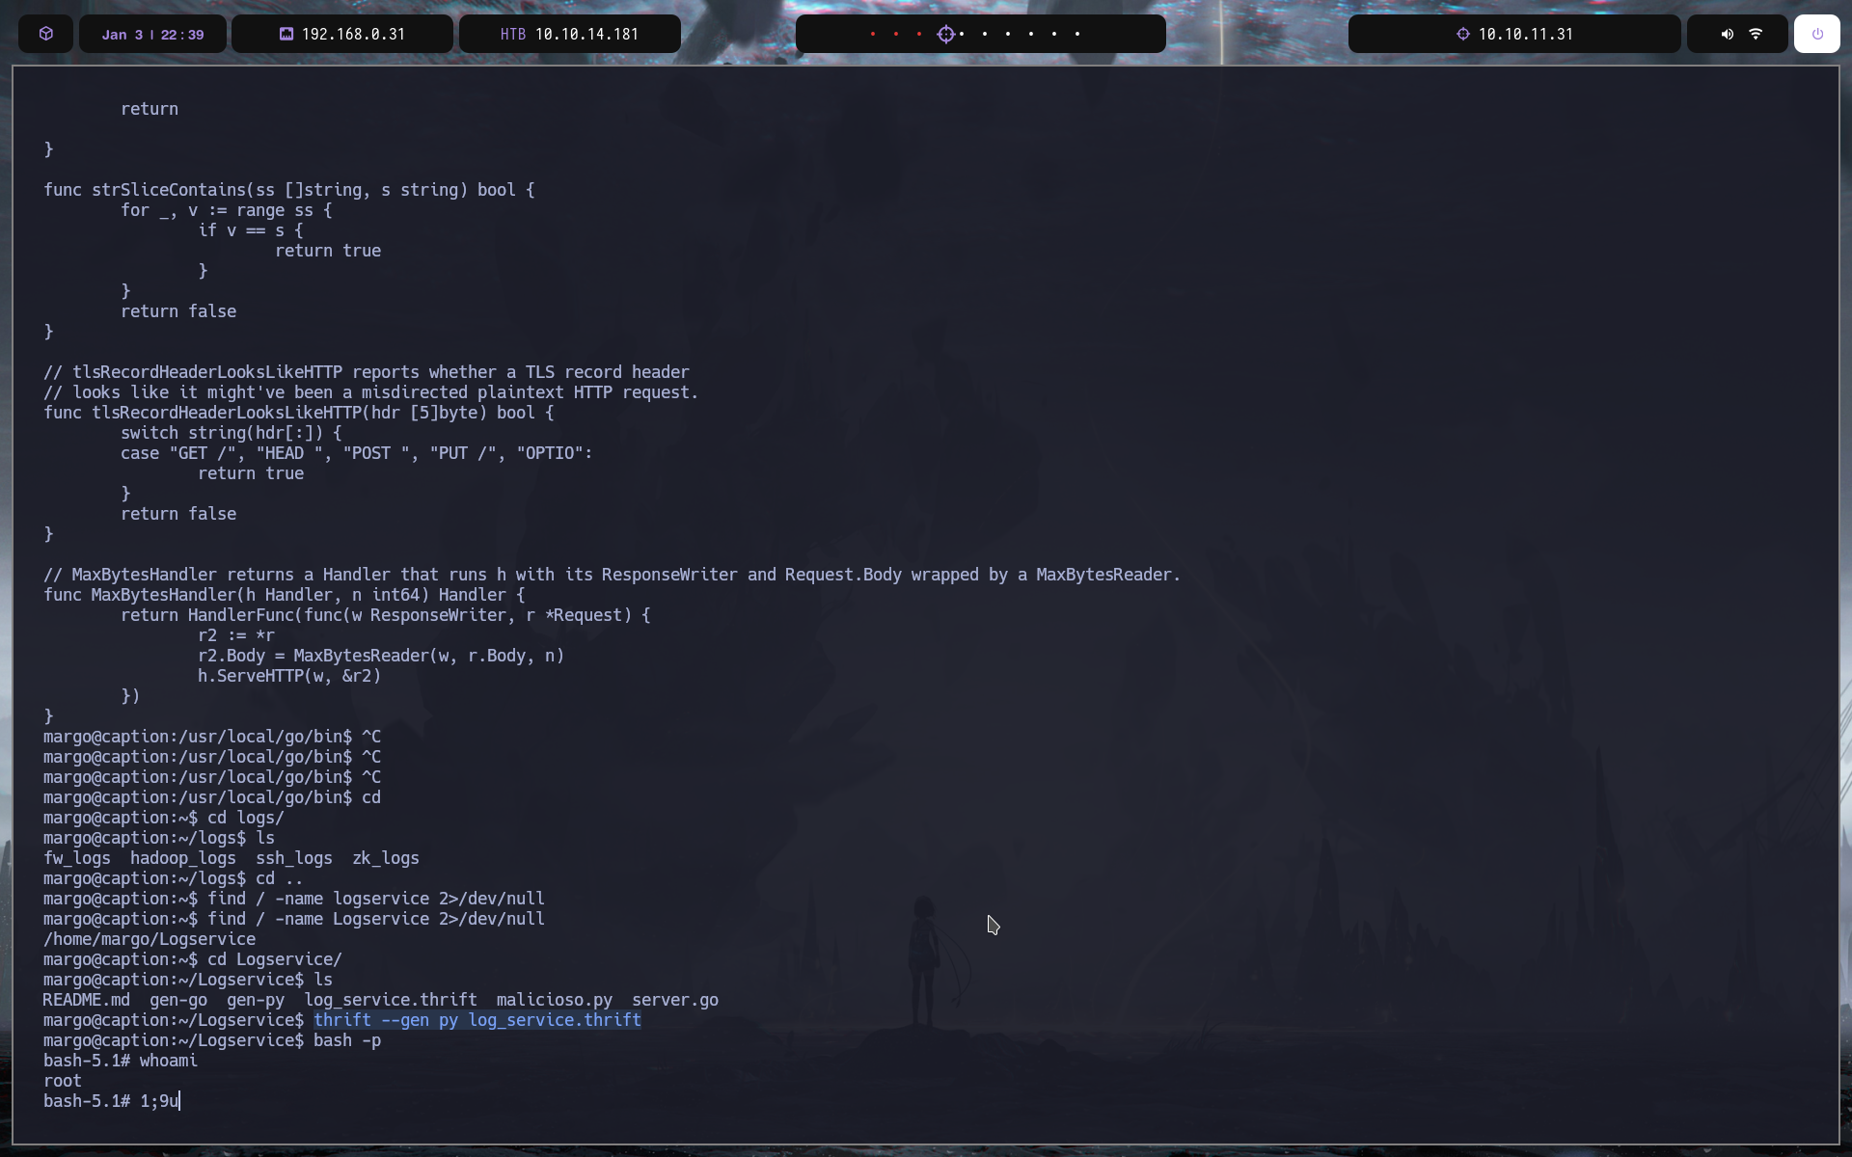Image resolution: width=1852 pixels, height=1157 pixels.
Task: Switch to the fifth white workspace dot
Action: pyautogui.click(x=1054, y=34)
